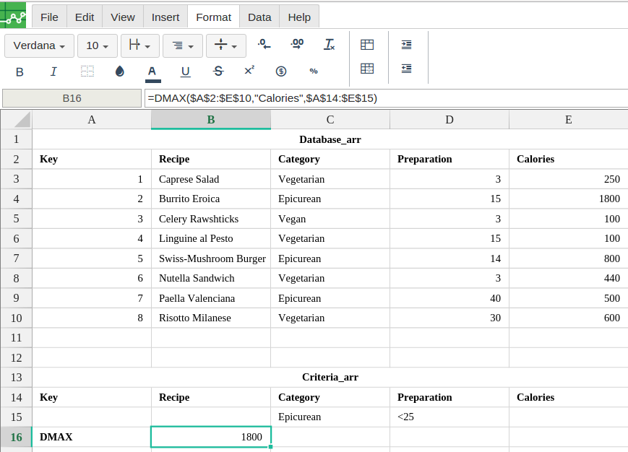
Task: Toggle bold formatting
Action: click(20, 71)
